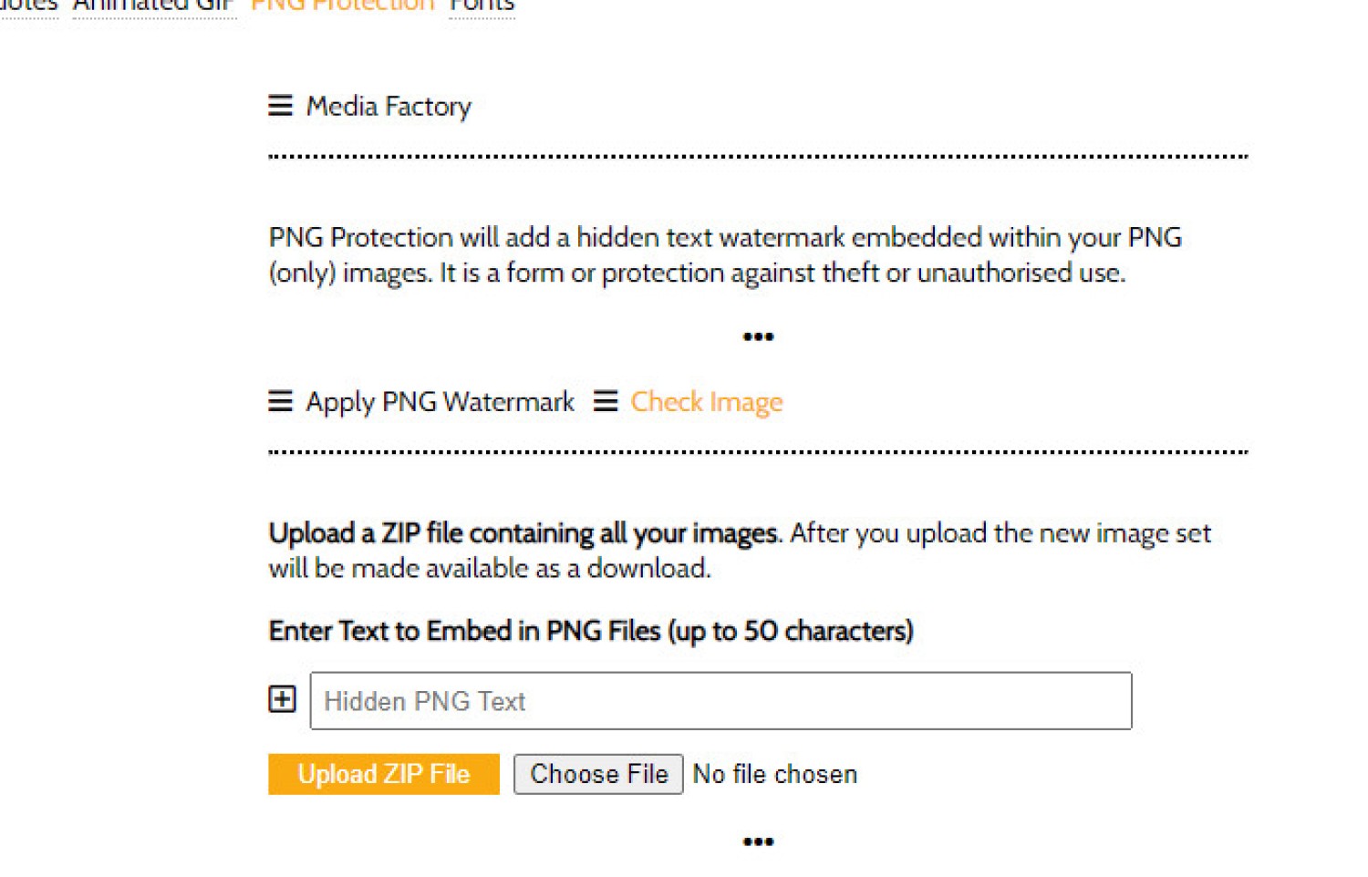The width and height of the screenshot is (1368, 877).
Task: Click the three dots below the upload button
Action: click(x=758, y=841)
